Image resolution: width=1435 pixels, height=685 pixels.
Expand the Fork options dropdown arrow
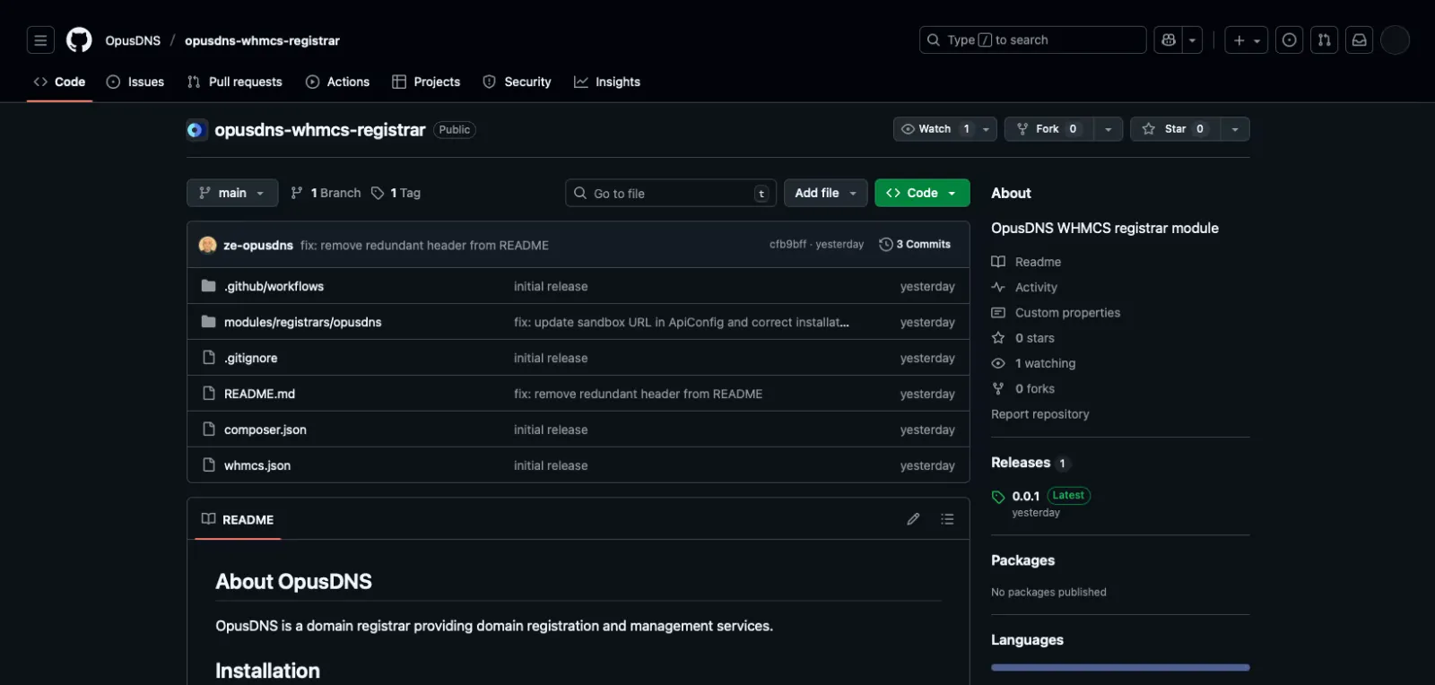(x=1109, y=129)
